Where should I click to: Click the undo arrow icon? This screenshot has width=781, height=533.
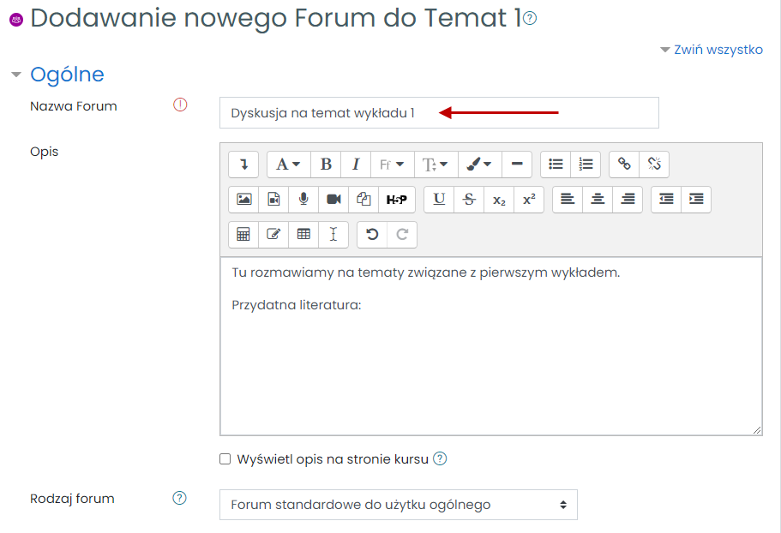click(372, 234)
